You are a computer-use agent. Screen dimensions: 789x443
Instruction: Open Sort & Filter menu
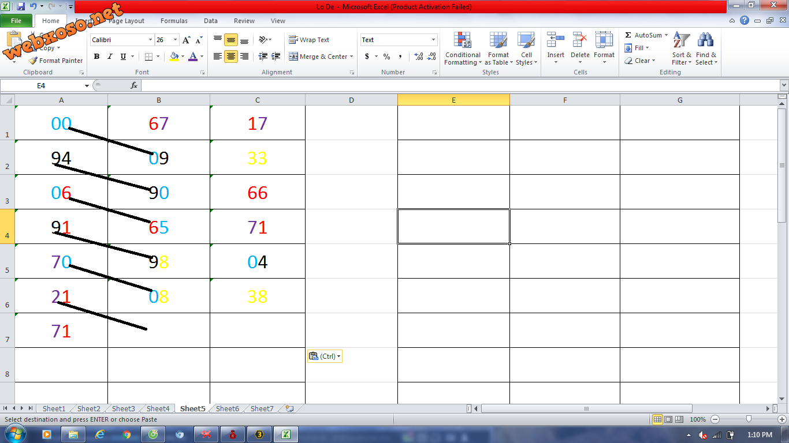point(682,49)
